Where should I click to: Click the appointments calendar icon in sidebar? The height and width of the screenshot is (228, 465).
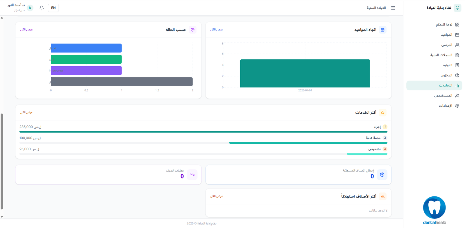click(x=457, y=35)
